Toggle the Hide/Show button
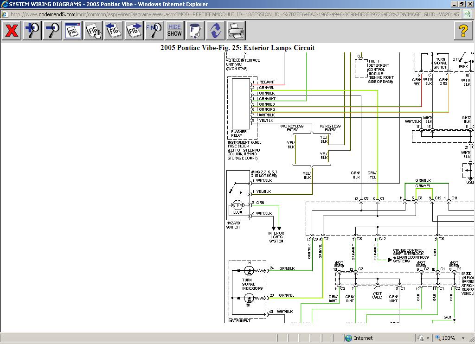 coord(174,31)
